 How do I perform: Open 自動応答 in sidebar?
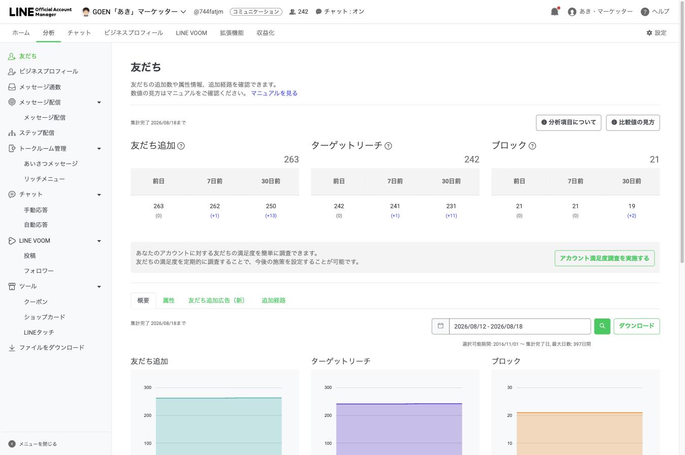coord(36,225)
